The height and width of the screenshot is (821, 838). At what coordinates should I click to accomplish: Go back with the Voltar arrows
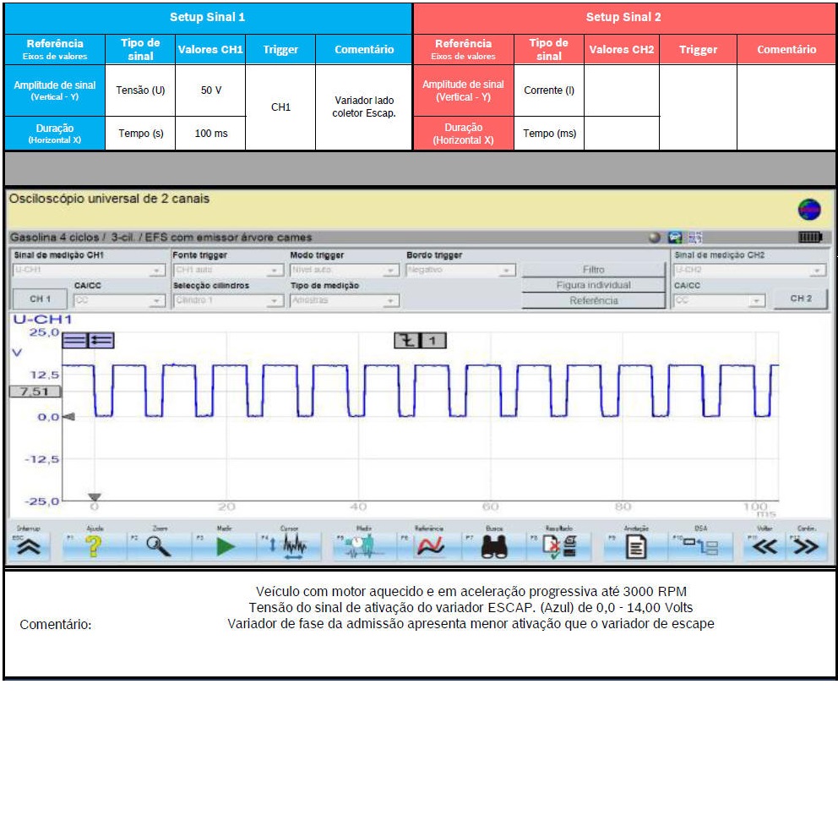764,547
